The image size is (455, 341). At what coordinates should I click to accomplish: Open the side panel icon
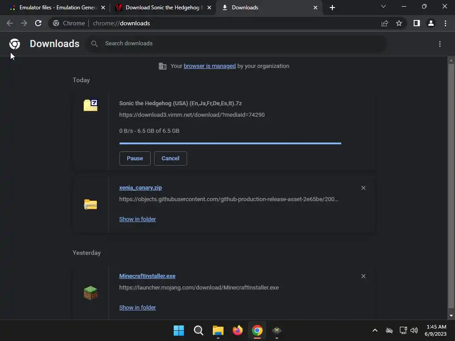(417, 23)
